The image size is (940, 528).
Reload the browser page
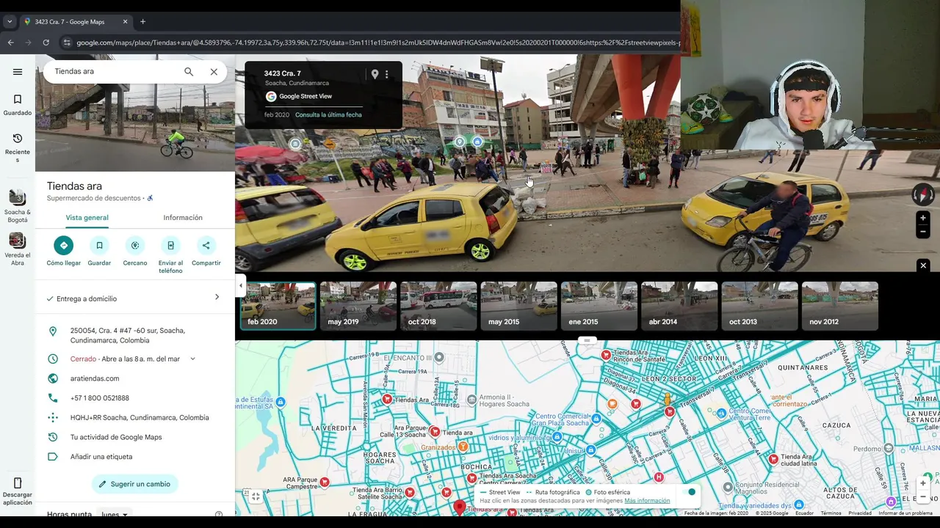click(46, 43)
